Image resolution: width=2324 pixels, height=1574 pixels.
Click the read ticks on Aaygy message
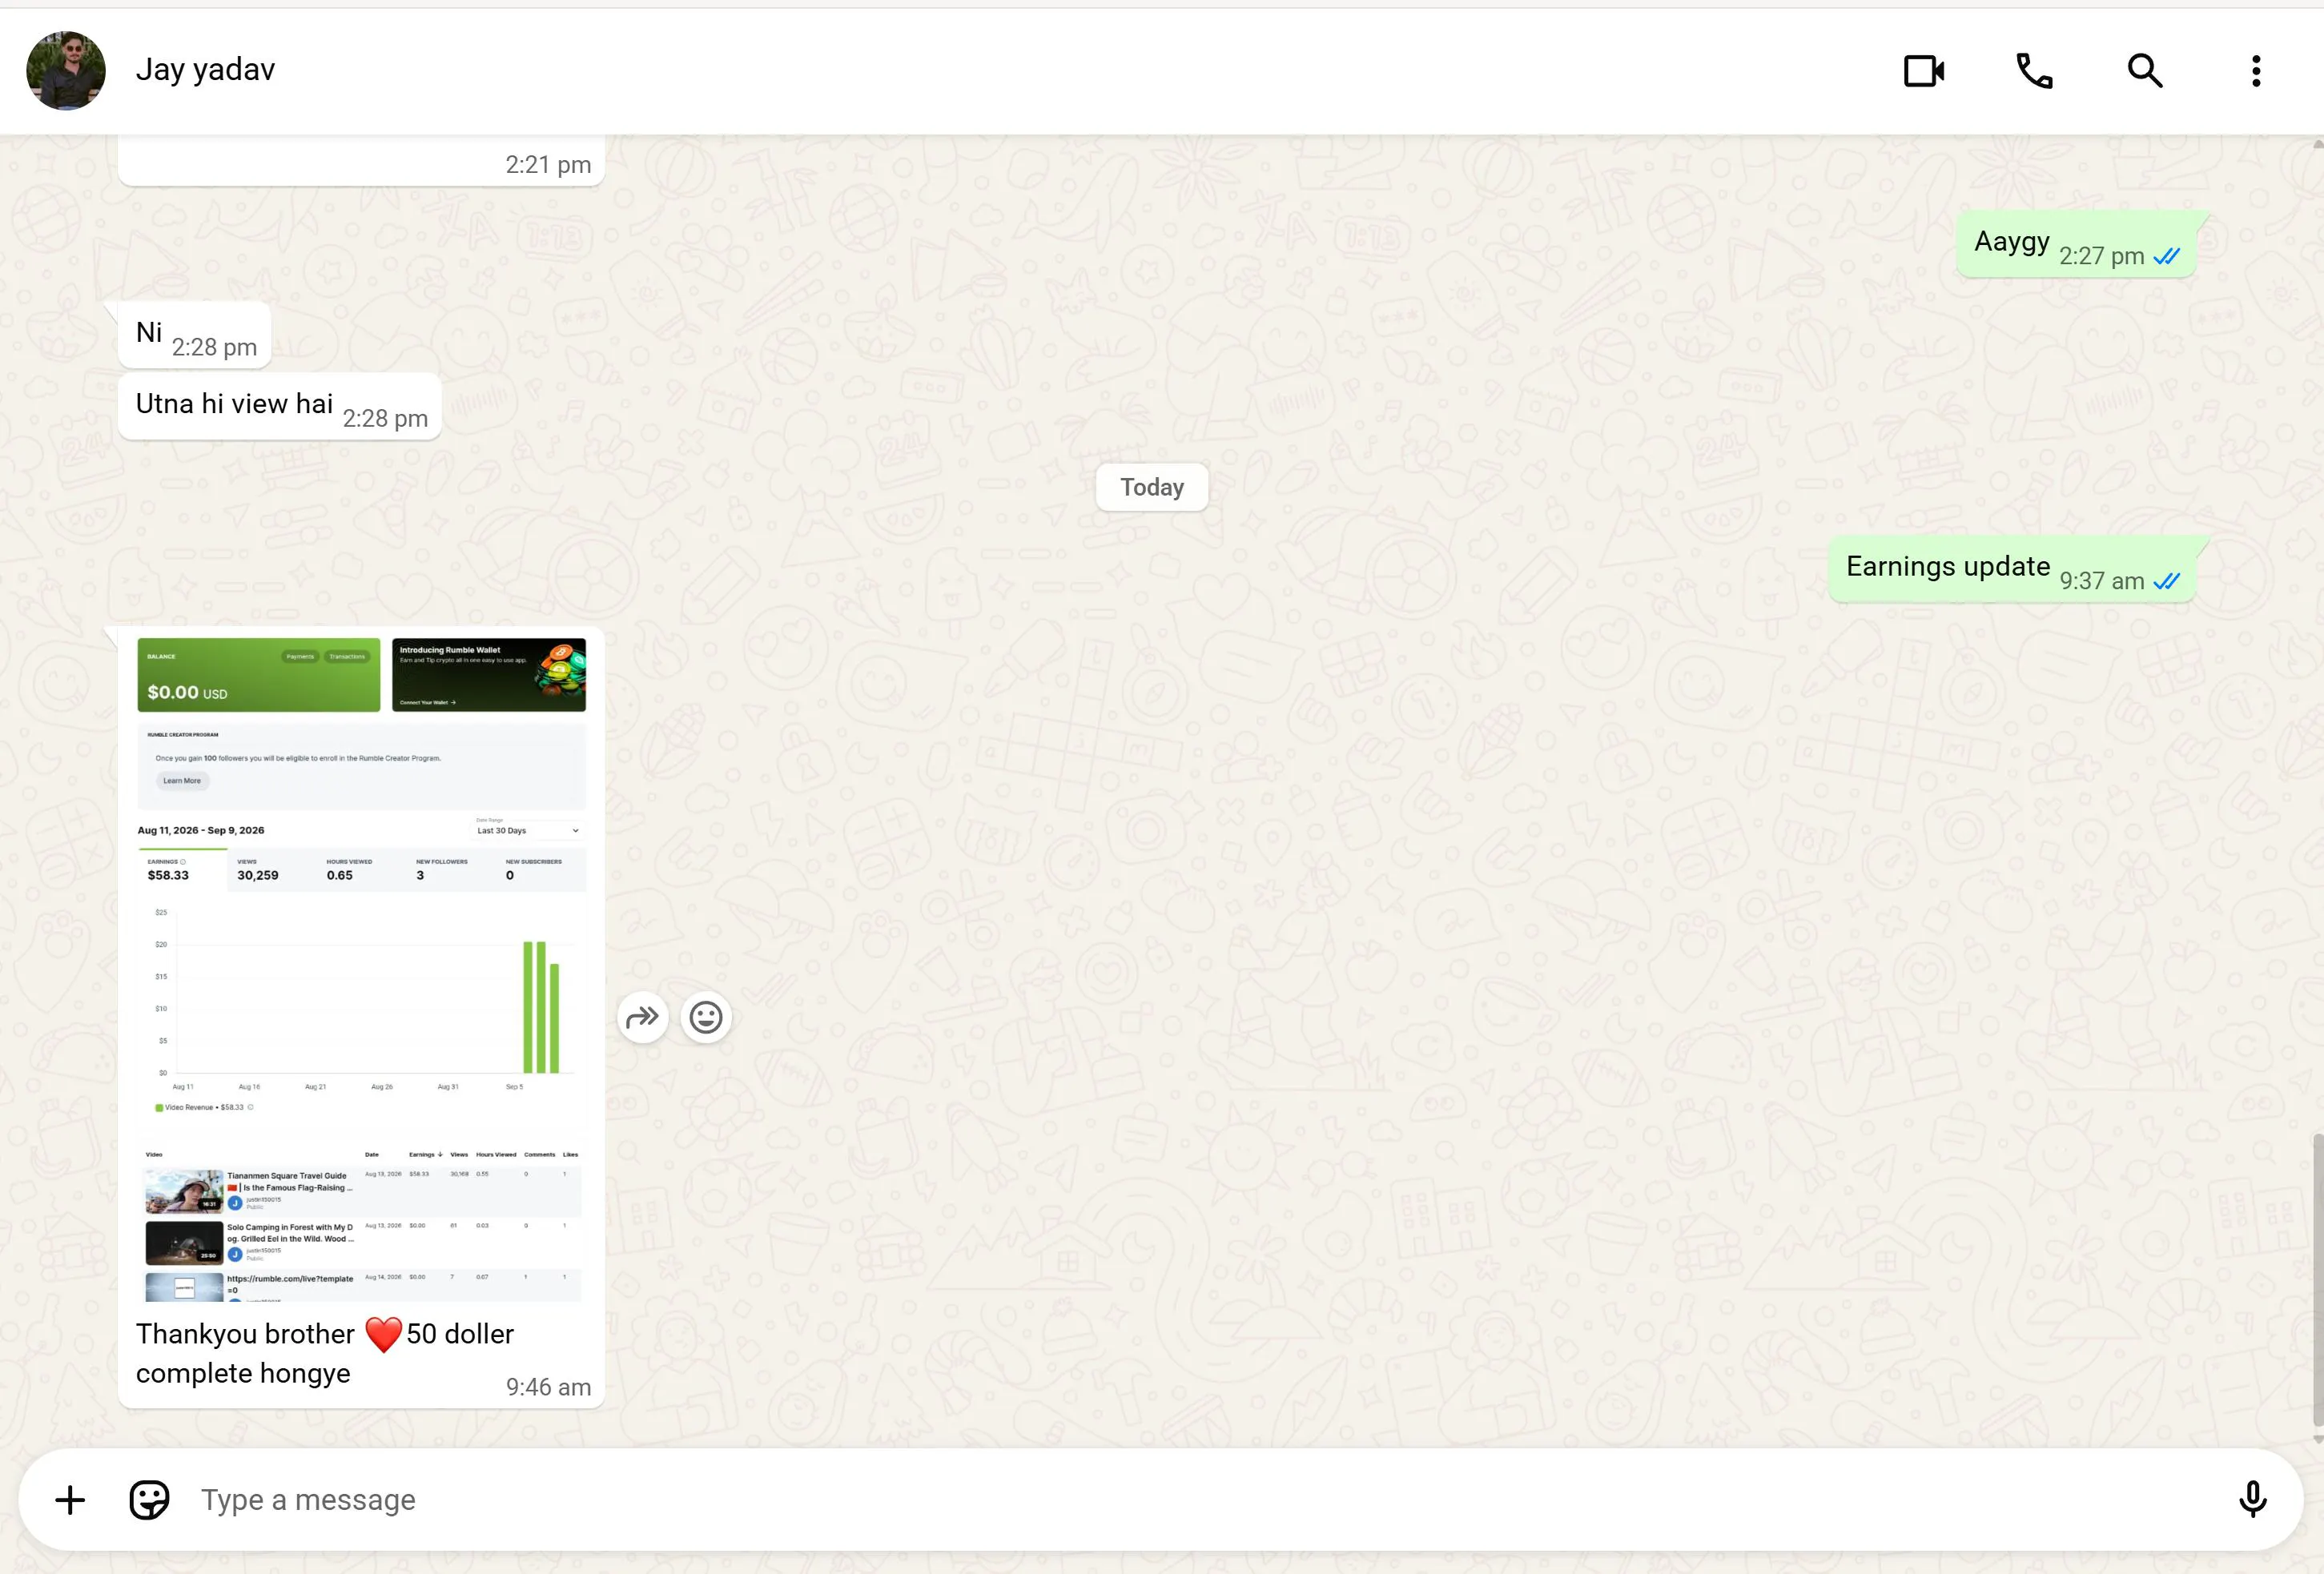[x=2167, y=256]
